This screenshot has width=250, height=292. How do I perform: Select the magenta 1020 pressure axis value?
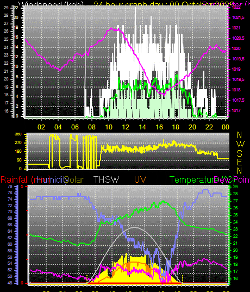236,48
